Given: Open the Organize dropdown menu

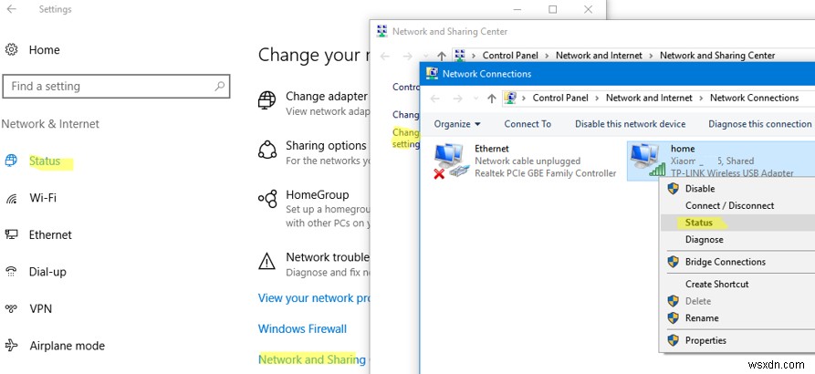Looking at the screenshot, I should click(457, 124).
